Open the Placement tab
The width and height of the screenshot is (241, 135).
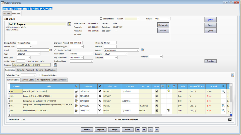point(30,70)
